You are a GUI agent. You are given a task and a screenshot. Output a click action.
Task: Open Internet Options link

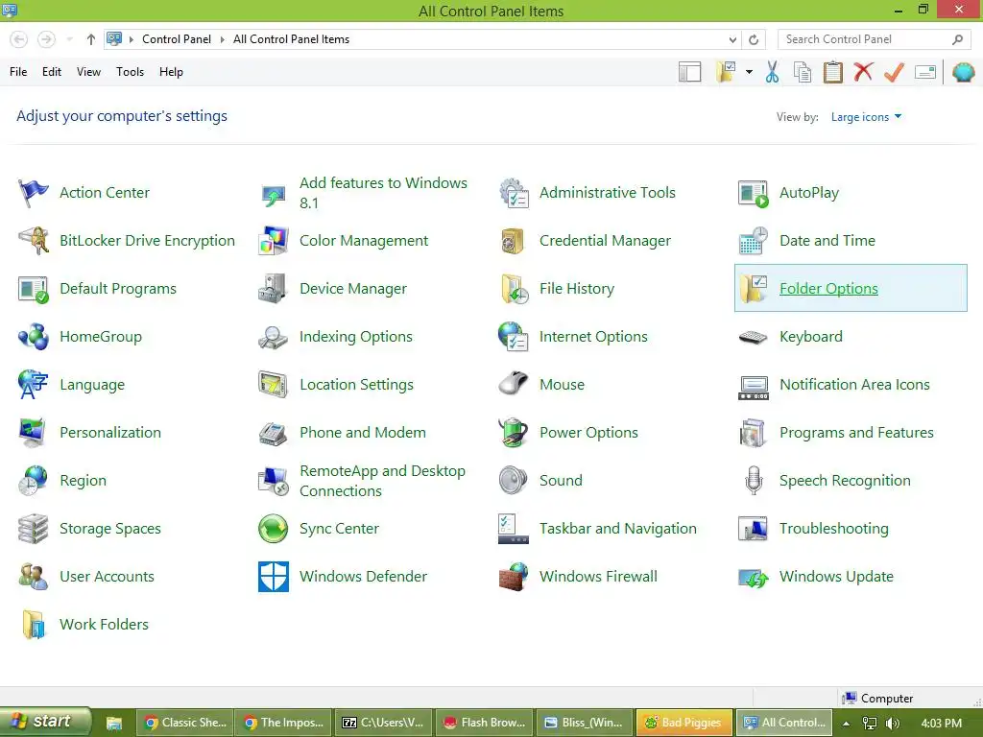pyautogui.click(x=593, y=337)
